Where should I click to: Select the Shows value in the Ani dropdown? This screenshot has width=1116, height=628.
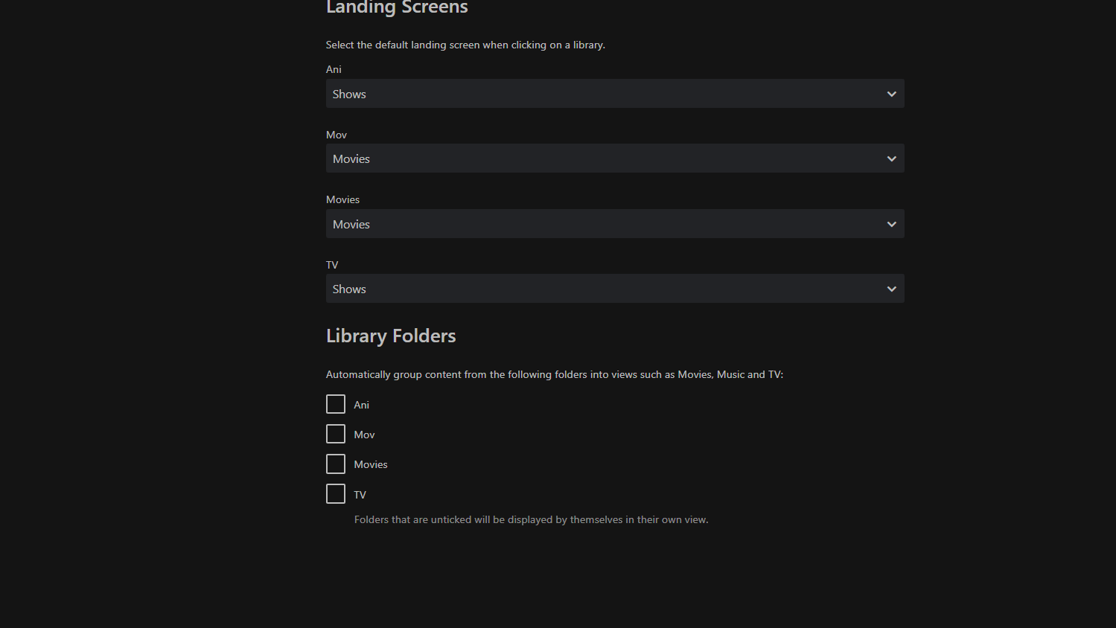tap(349, 94)
